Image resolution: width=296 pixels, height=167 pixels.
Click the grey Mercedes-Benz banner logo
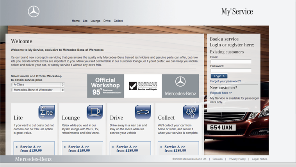[180, 86]
